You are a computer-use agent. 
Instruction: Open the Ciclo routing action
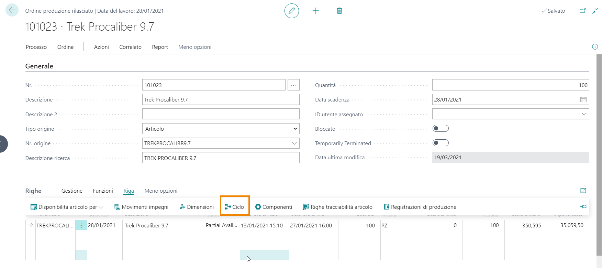[235, 207]
